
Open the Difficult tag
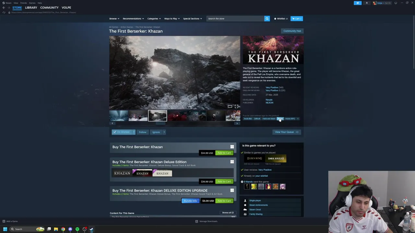(x=257, y=119)
